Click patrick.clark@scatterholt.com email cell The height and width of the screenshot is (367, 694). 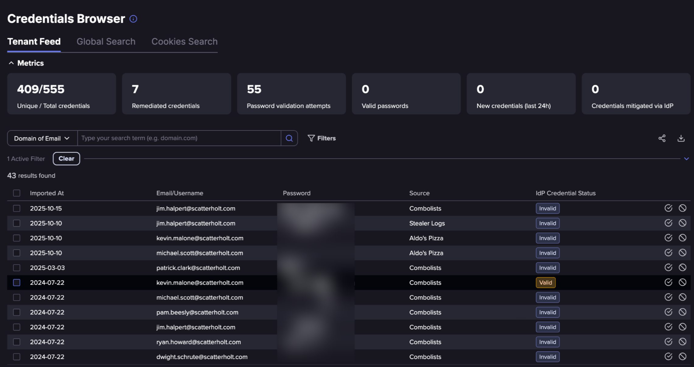point(198,268)
